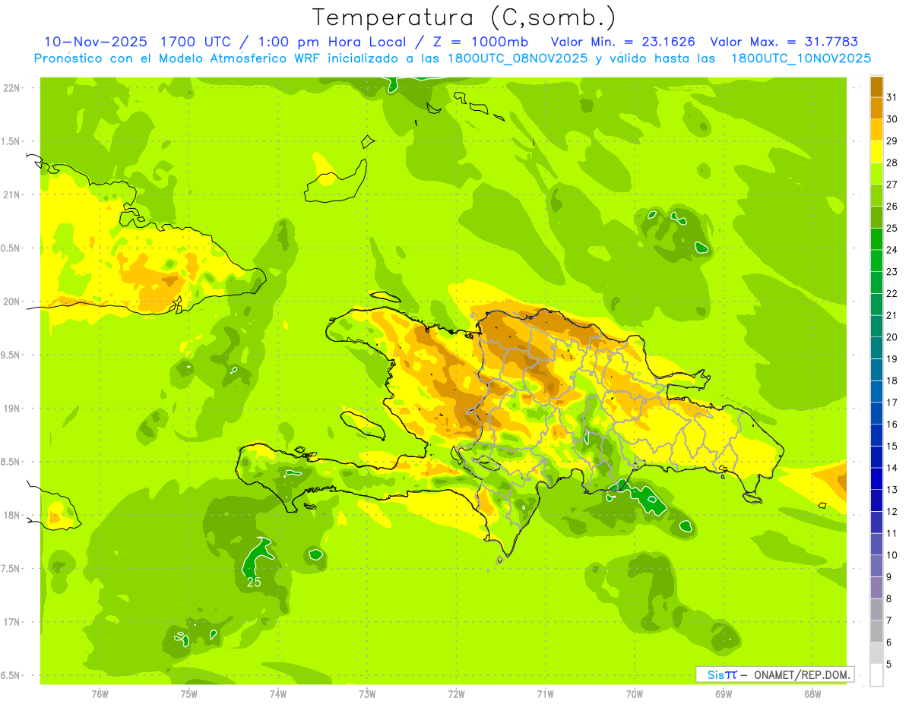Click the '1700 UTC' time text
This screenshot has height=704, width=912.
pos(196,42)
